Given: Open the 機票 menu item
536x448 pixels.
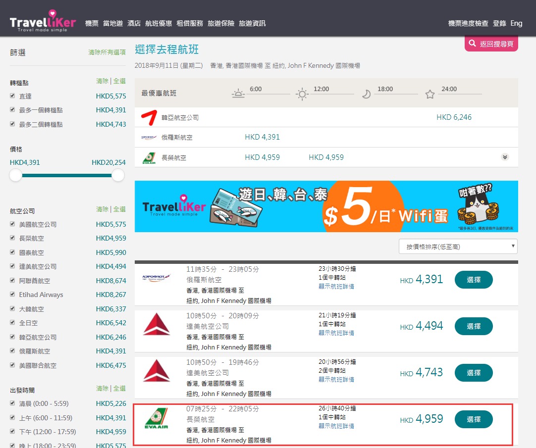Looking at the screenshot, I should [92, 23].
